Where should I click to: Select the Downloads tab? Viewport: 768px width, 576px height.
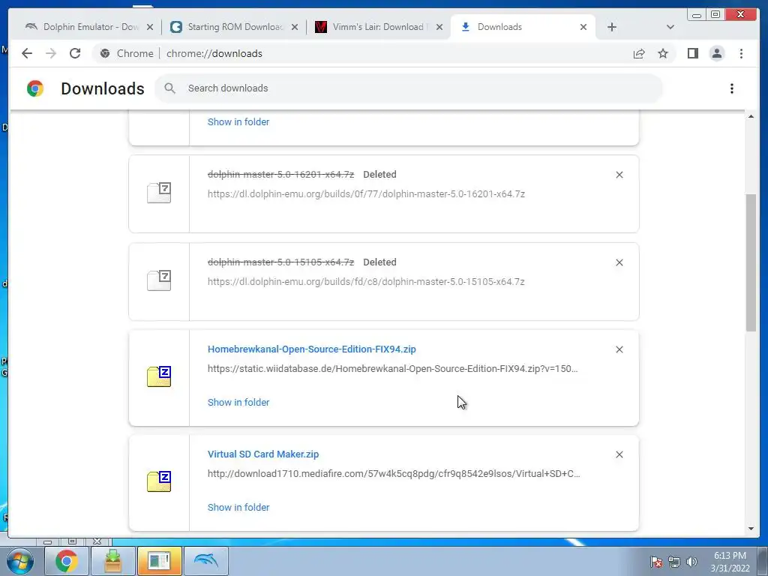coord(522,27)
